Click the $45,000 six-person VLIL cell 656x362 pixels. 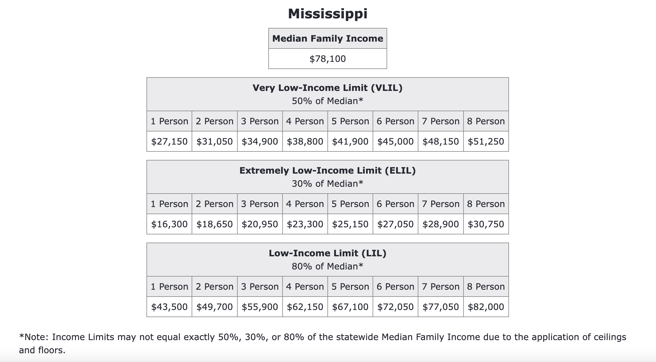pos(395,141)
